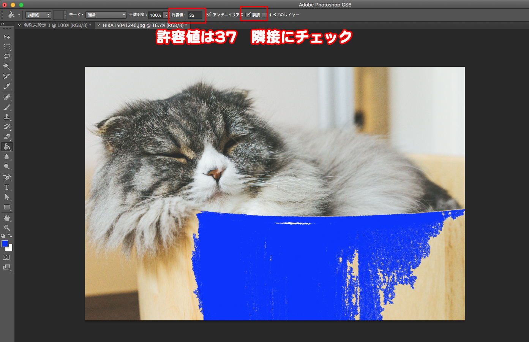The image size is (529, 342).
Task: Disable the アンチエイリアス checkbox
Action: pos(209,15)
